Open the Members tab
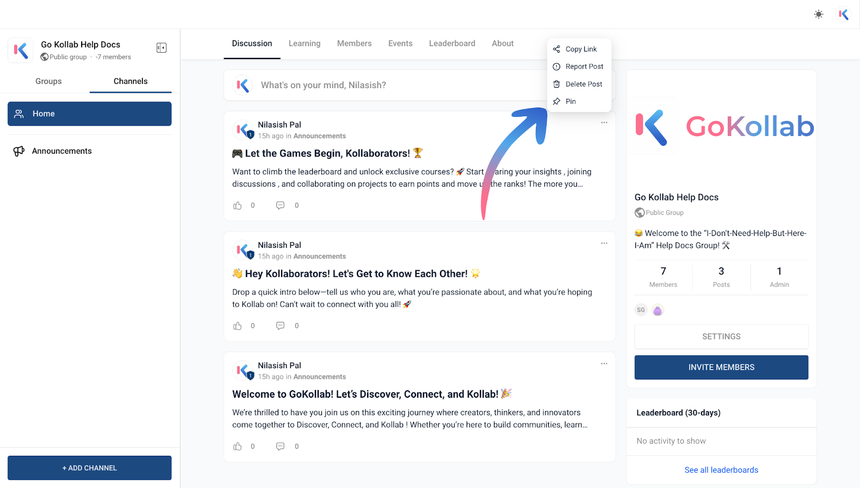 point(354,44)
